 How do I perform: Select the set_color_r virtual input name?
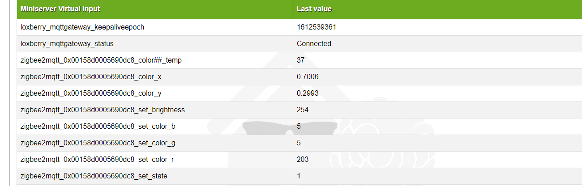[x=97, y=160]
